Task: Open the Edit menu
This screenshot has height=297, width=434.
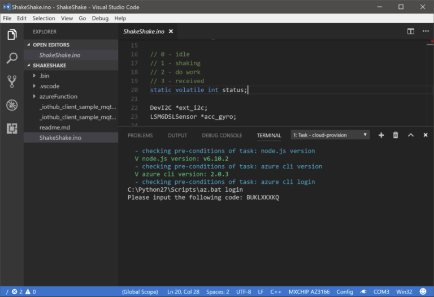Action: tap(21, 18)
